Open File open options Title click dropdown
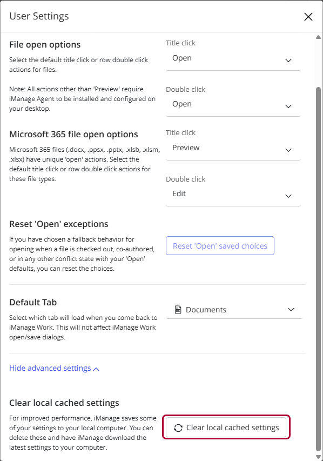323x461 pixels. [x=233, y=59]
